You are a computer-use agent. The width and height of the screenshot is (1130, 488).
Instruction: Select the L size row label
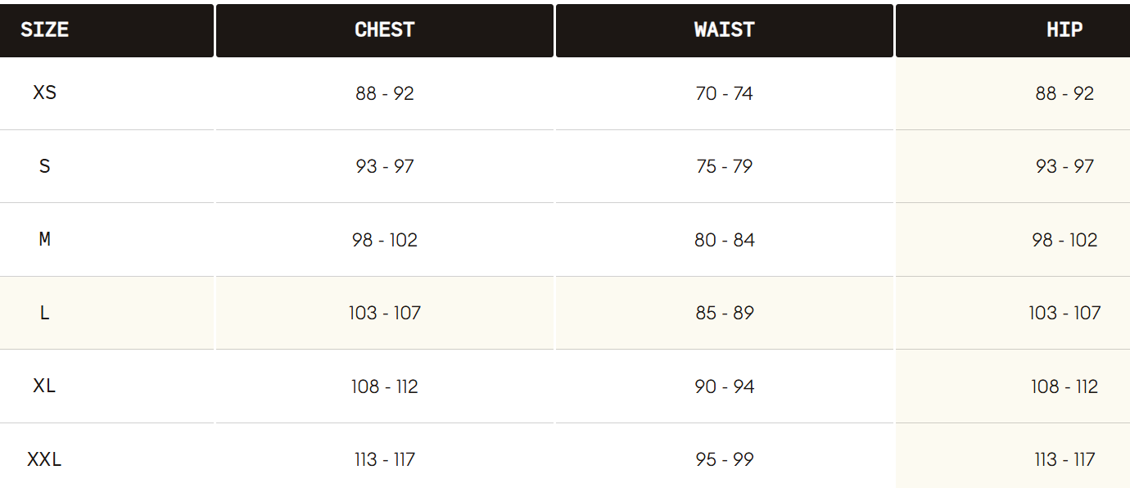click(x=45, y=313)
